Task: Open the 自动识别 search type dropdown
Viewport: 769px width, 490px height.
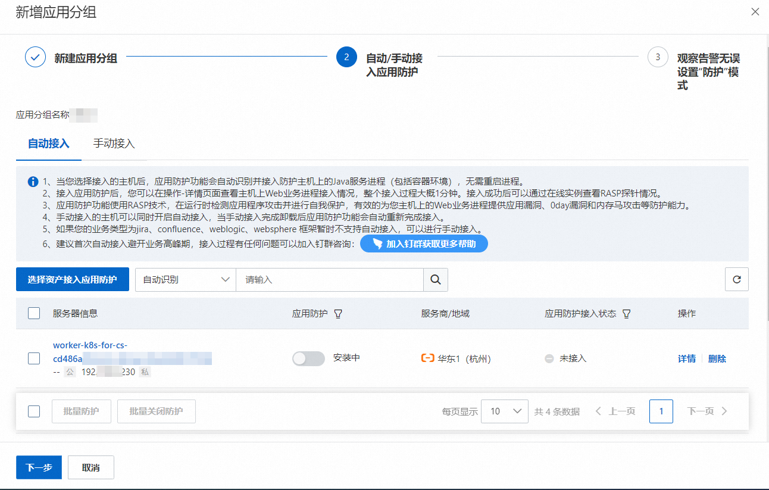Action: pos(186,279)
